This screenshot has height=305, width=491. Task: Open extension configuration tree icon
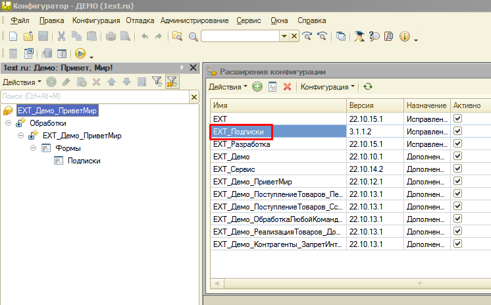272,87
